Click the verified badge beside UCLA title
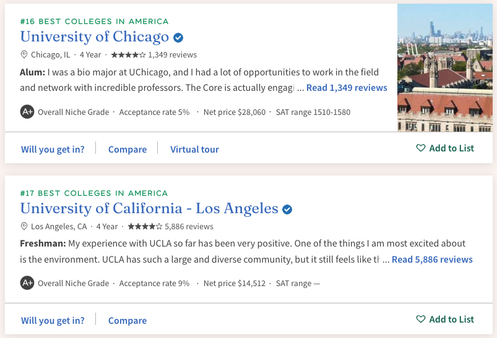Viewport: 497px width, 338px height. pyautogui.click(x=287, y=209)
